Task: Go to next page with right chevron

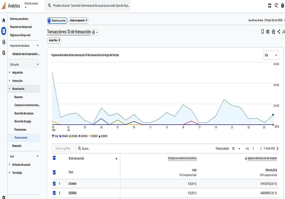Action: [278, 148]
